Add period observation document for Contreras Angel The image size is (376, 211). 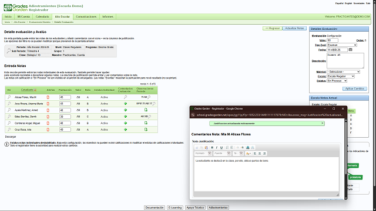click(146, 122)
